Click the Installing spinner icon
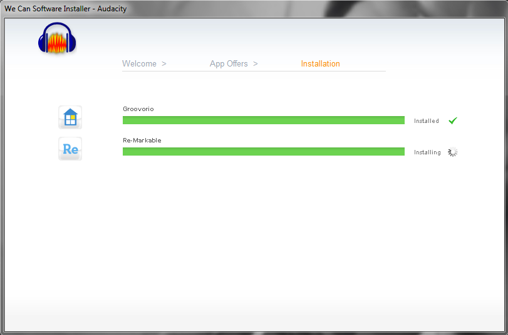The height and width of the screenshot is (335, 508). [x=453, y=152]
